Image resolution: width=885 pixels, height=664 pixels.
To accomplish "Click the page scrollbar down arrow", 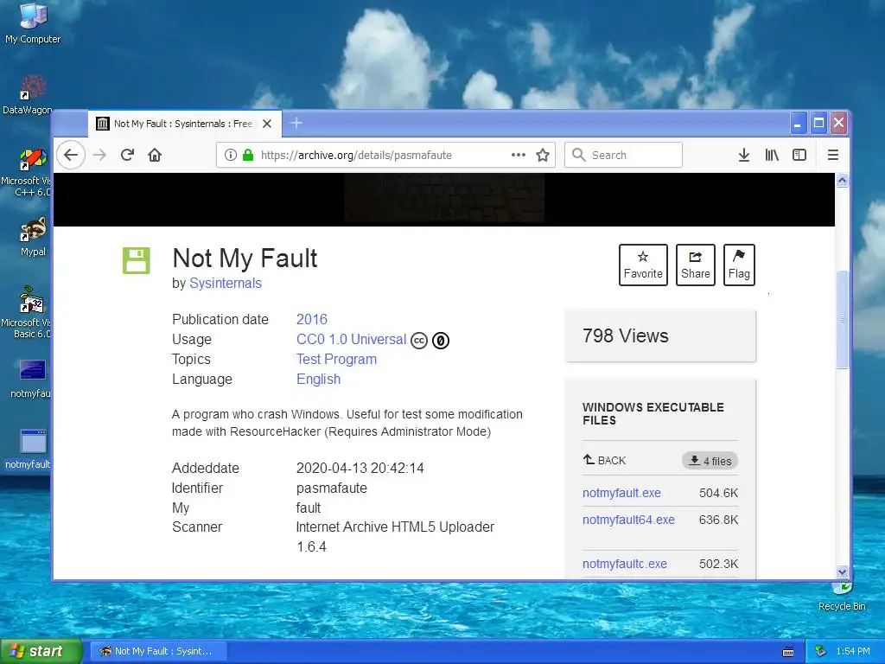I will (x=842, y=571).
